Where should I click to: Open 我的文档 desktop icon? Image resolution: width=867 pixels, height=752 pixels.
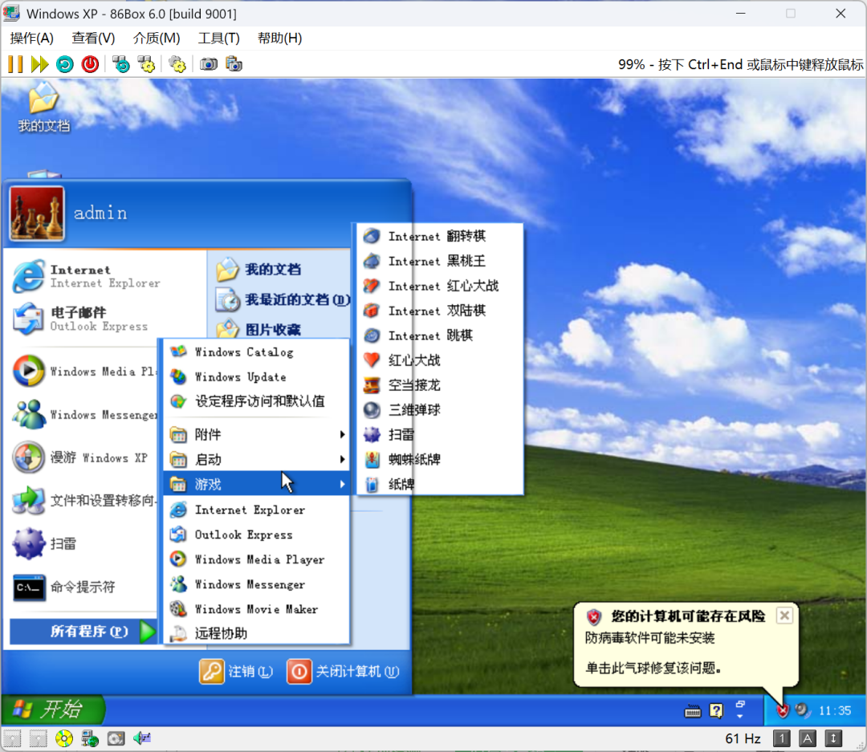coord(43,108)
